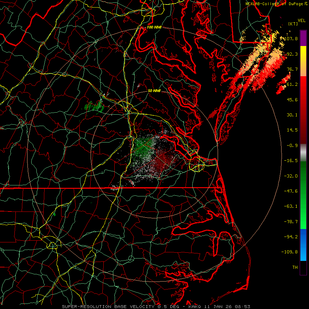Click the dark blue color bar segment

(x=303, y=237)
